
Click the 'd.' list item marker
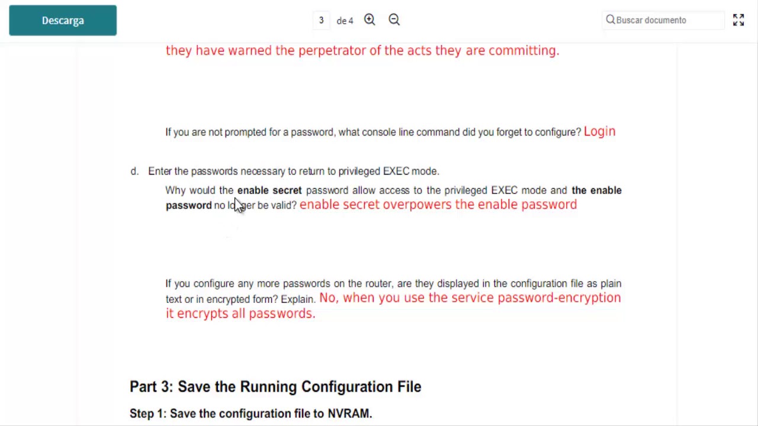click(x=134, y=172)
